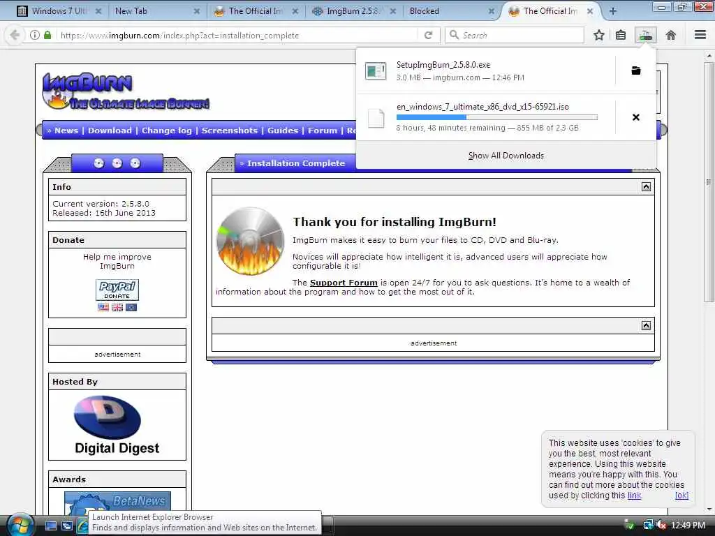
Task: Open the Download menu link
Action: pyautogui.click(x=110, y=131)
